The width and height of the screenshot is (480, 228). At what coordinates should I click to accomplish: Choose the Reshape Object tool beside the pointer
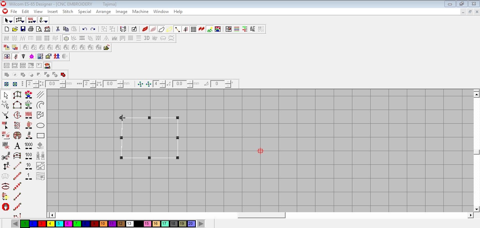pyautogui.click(x=17, y=95)
